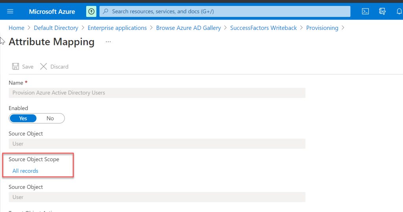Open Browse Azure AD Gallery breadcrumb
Viewport: 403px width, 212px height.
pos(189,28)
